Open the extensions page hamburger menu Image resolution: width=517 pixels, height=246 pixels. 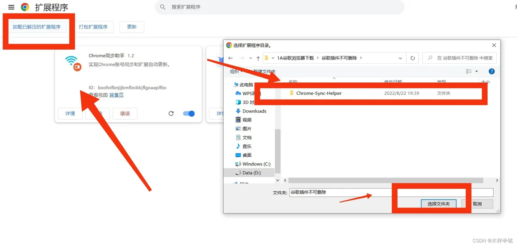(11, 7)
